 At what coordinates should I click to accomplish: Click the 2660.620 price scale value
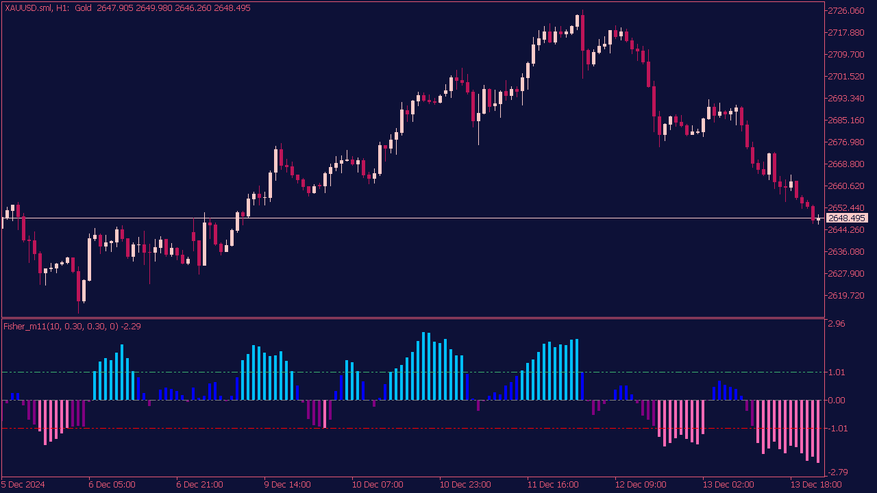pos(848,186)
